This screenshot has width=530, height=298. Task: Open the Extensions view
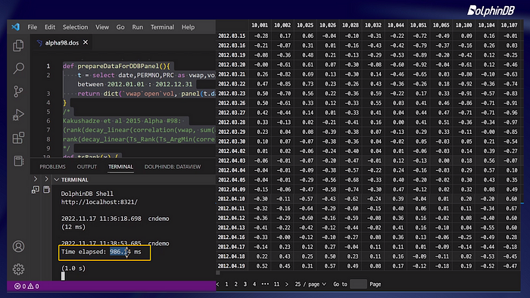point(18,138)
